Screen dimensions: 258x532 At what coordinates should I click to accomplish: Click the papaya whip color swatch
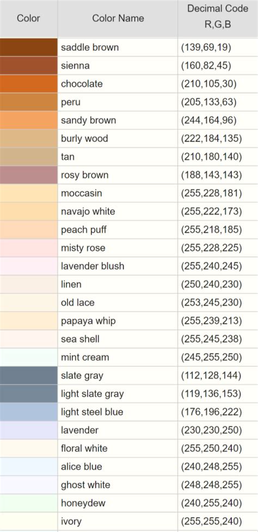click(28, 321)
